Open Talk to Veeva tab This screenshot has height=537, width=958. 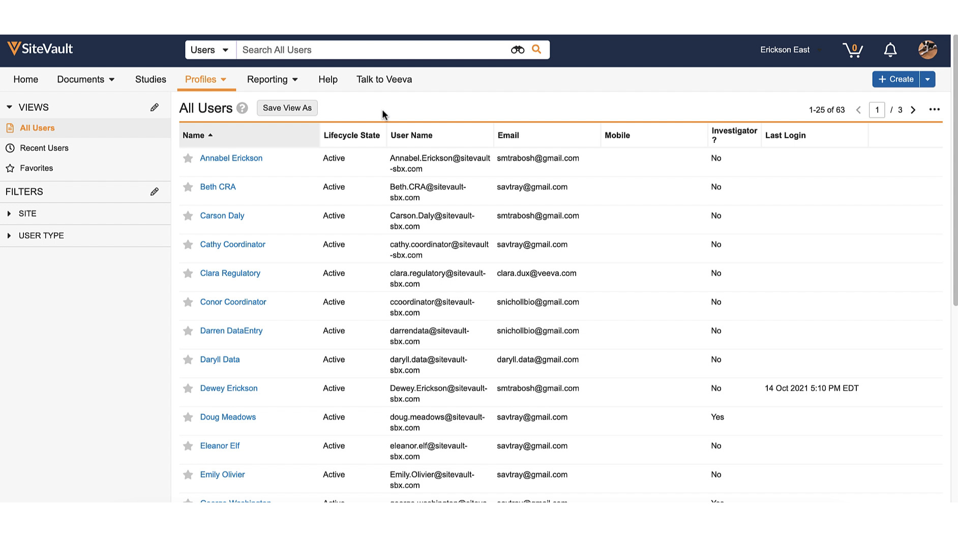click(384, 79)
